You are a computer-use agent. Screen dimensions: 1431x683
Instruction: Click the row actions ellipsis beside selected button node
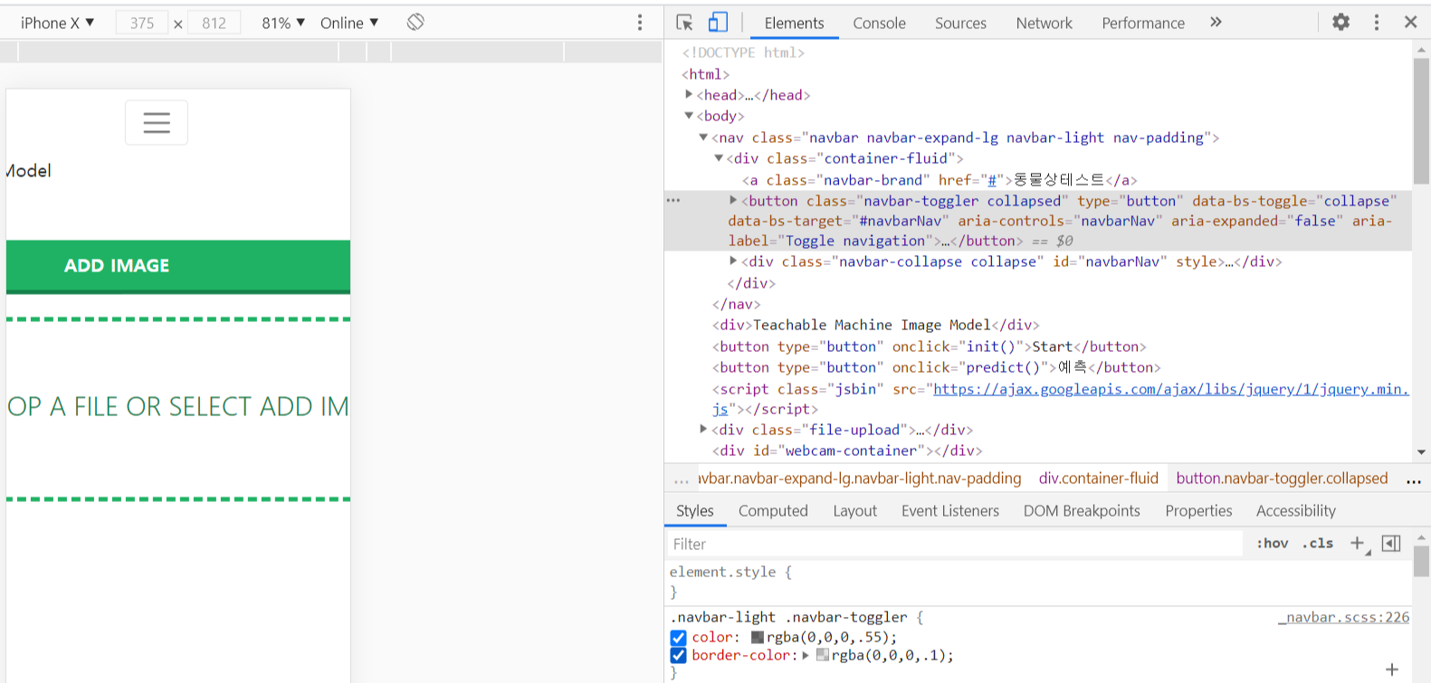pyautogui.click(x=673, y=200)
